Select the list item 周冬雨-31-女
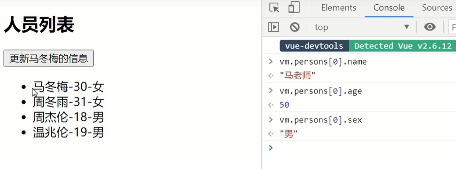 [x=68, y=102]
